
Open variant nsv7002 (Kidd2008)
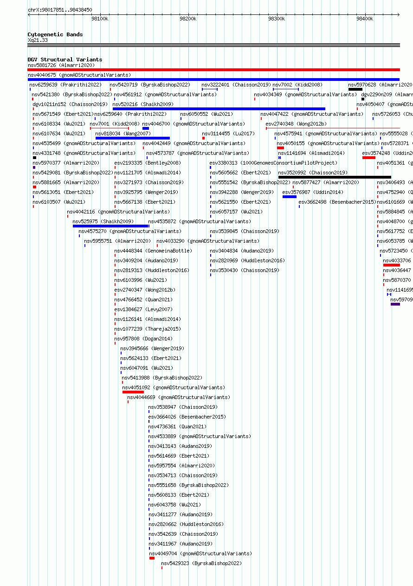(x=297, y=85)
